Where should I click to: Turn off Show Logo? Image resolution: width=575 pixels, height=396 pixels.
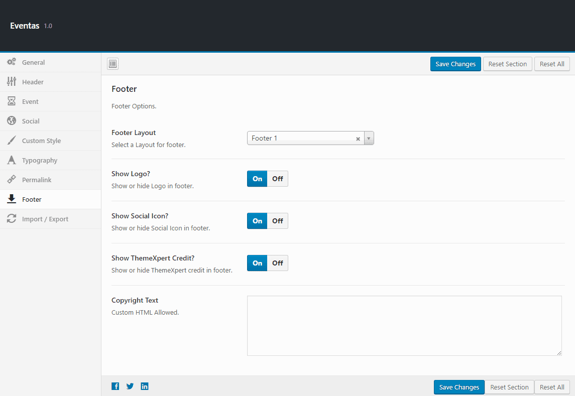pyautogui.click(x=278, y=178)
